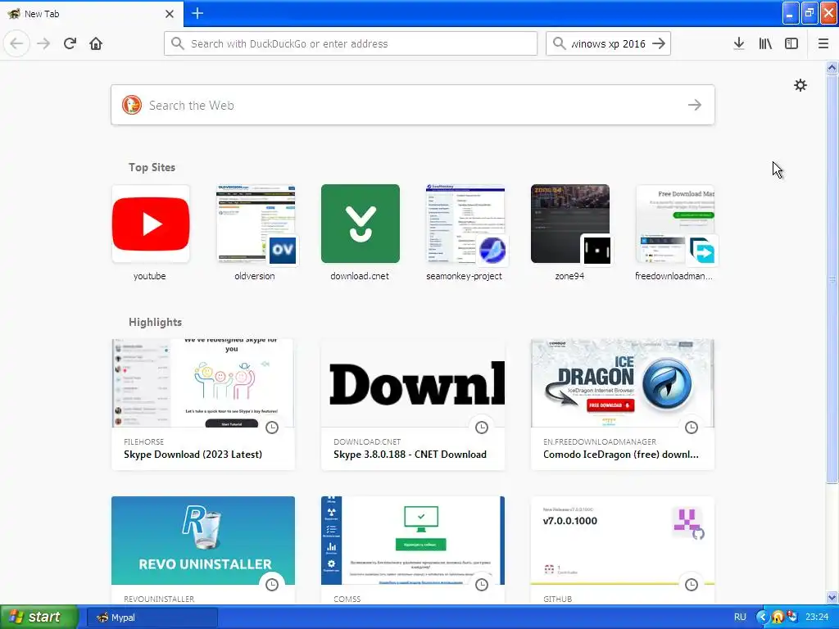The image size is (839, 629).
Task: Close the New Tab tab
Action: (x=169, y=14)
